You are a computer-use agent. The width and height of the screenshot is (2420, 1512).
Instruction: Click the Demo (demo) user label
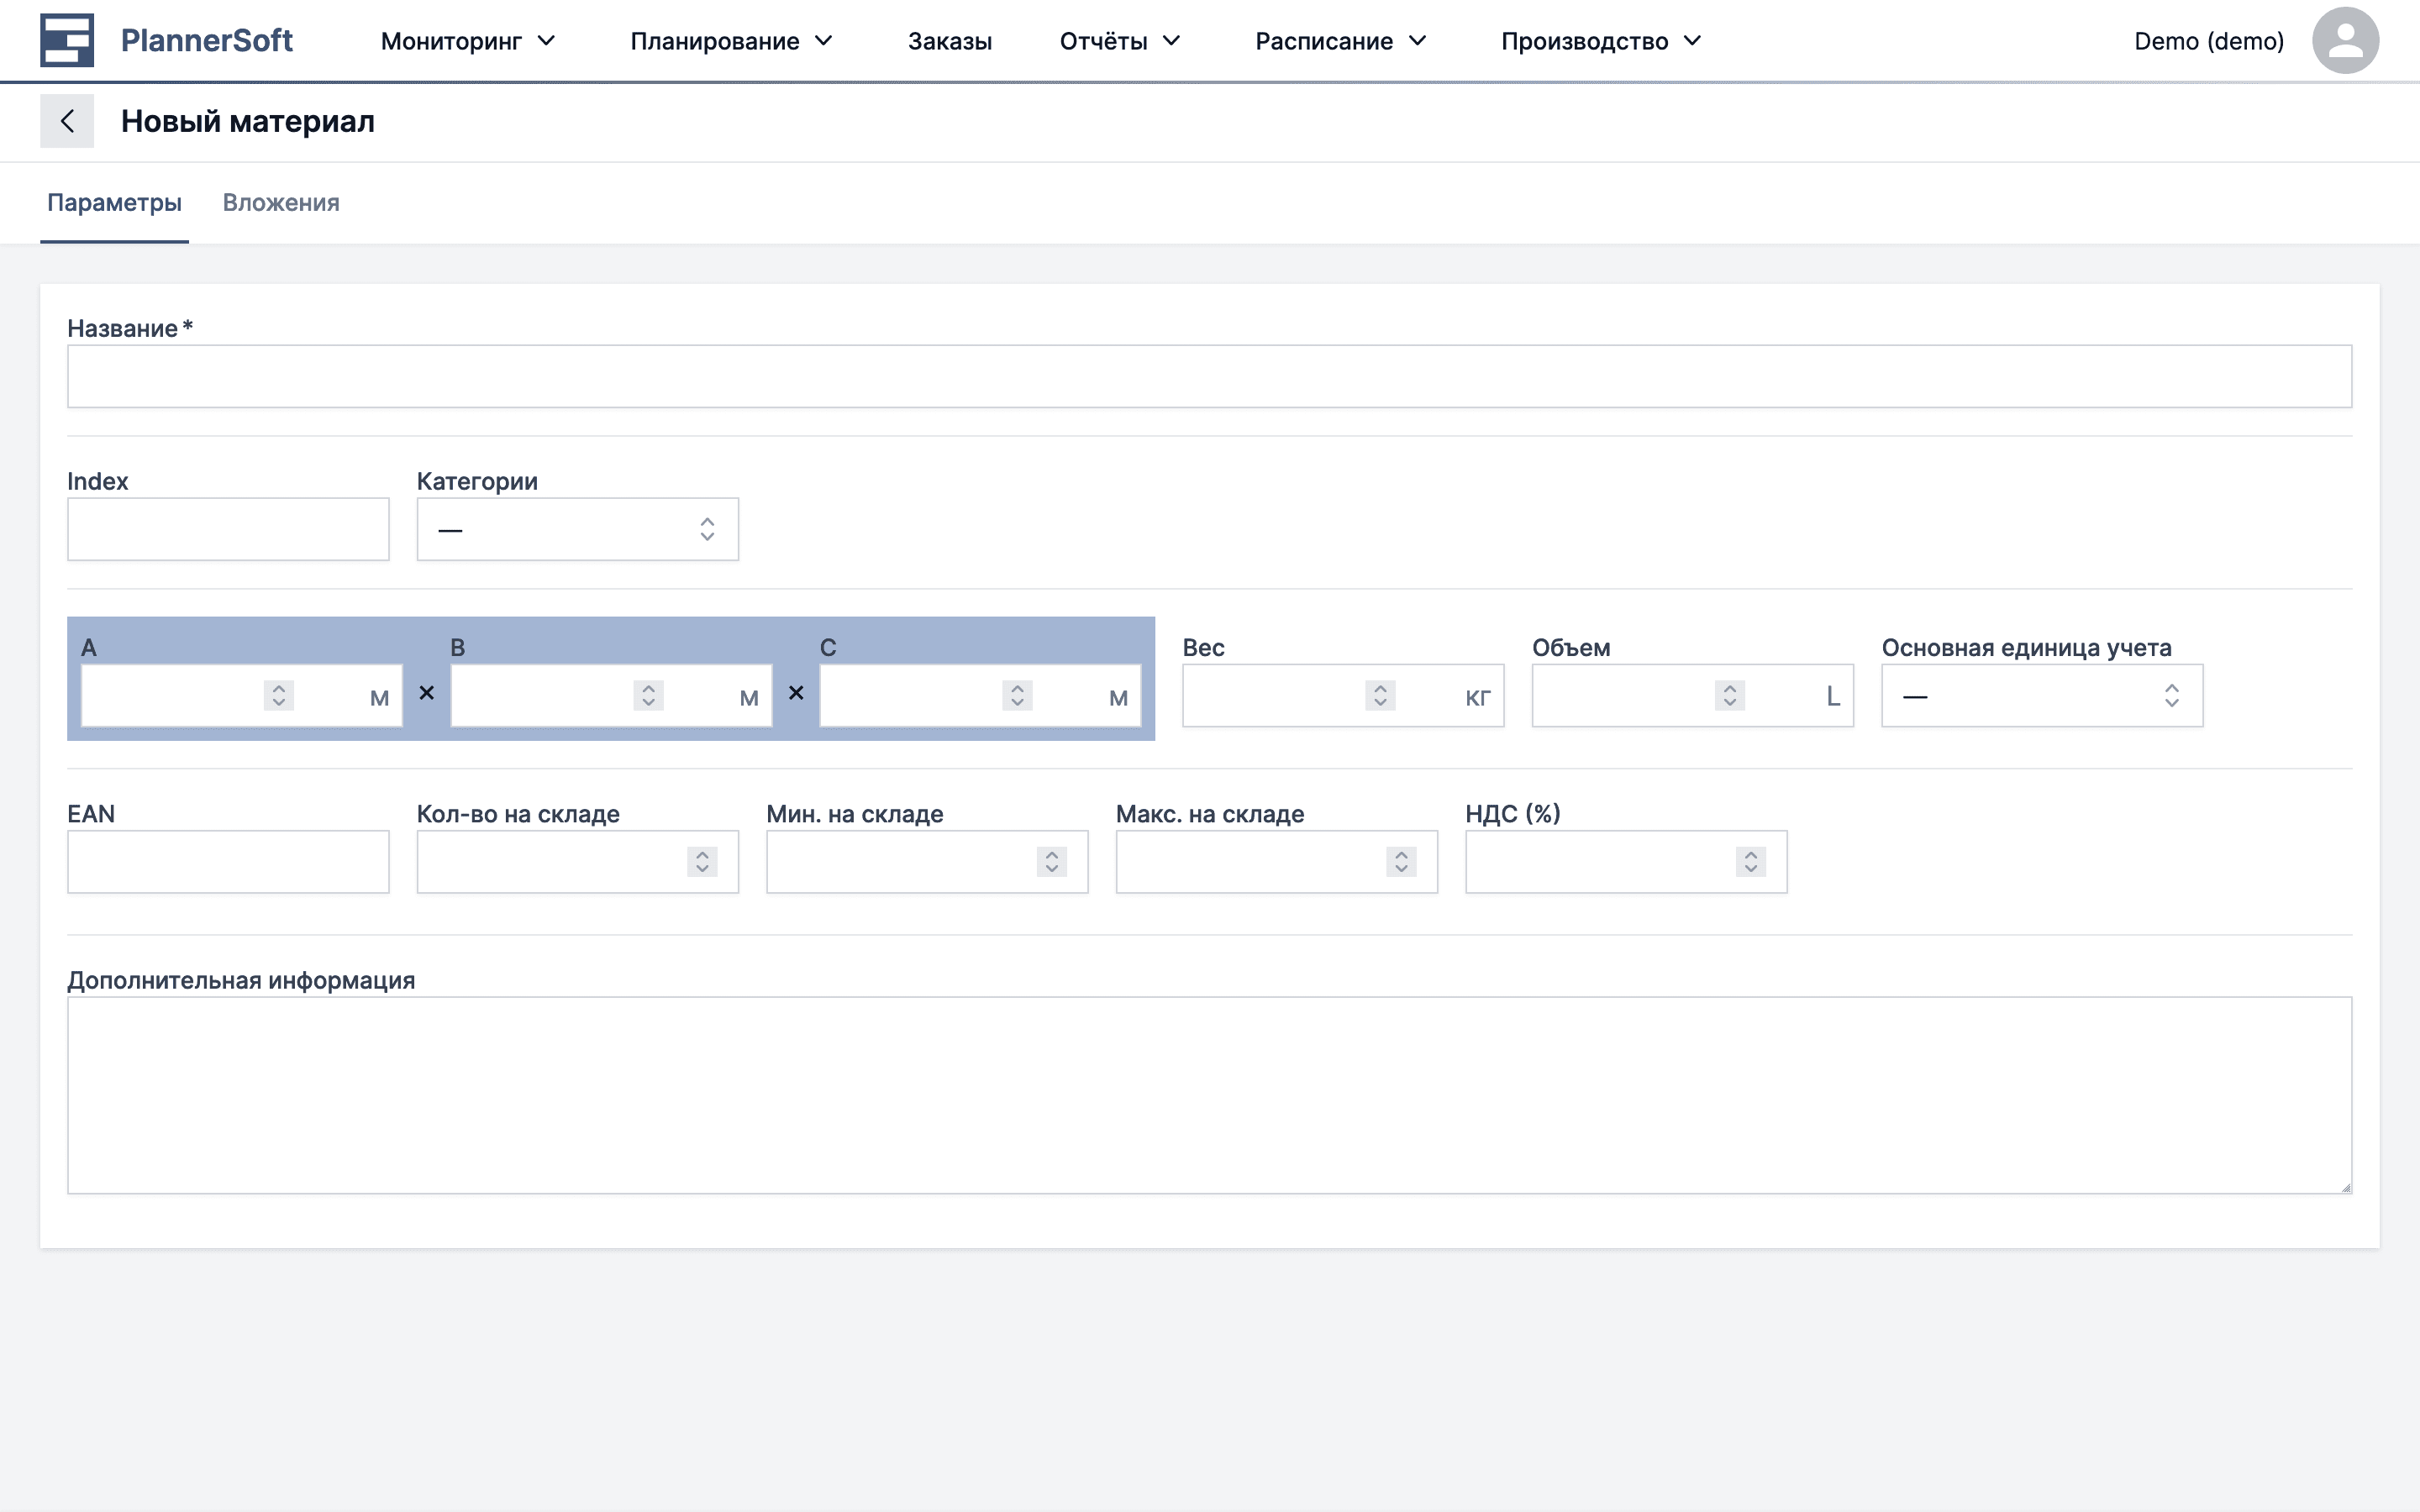2208,41
